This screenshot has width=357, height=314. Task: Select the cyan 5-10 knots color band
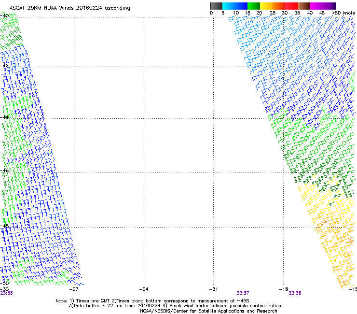click(229, 6)
